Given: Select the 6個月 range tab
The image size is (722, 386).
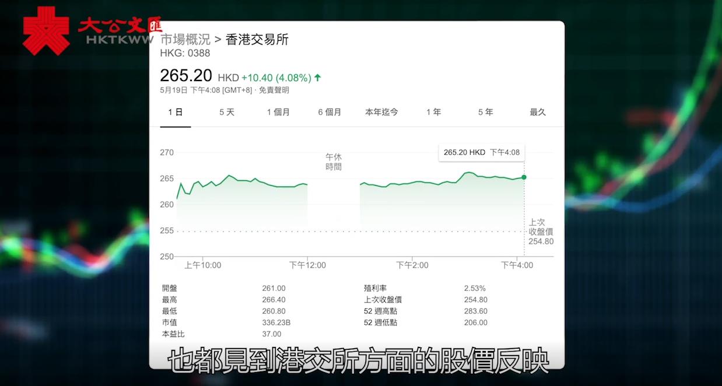Looking at the screenshot, I should 330,112.
